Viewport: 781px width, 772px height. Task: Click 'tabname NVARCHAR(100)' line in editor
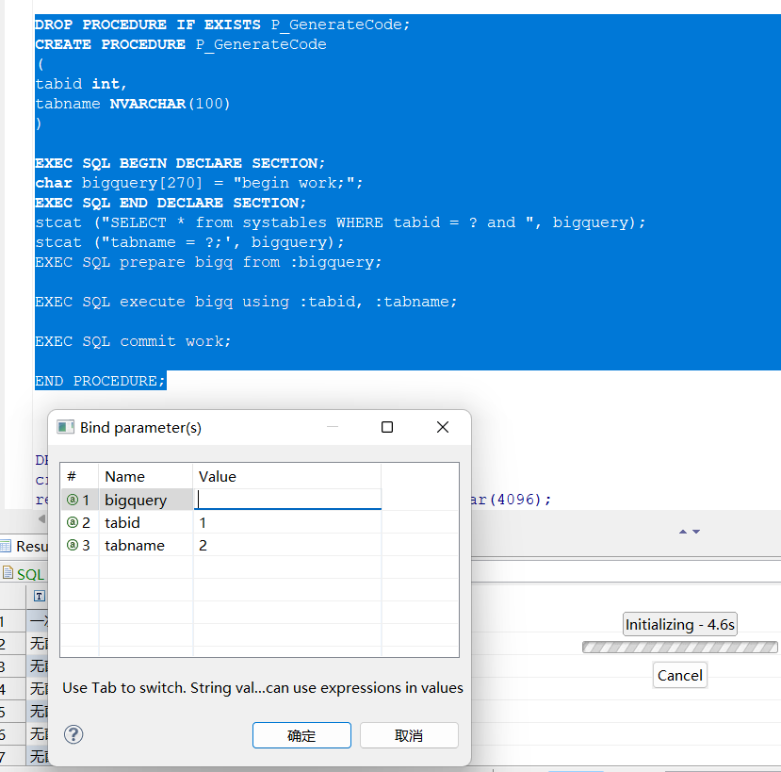tap(133, 104)
